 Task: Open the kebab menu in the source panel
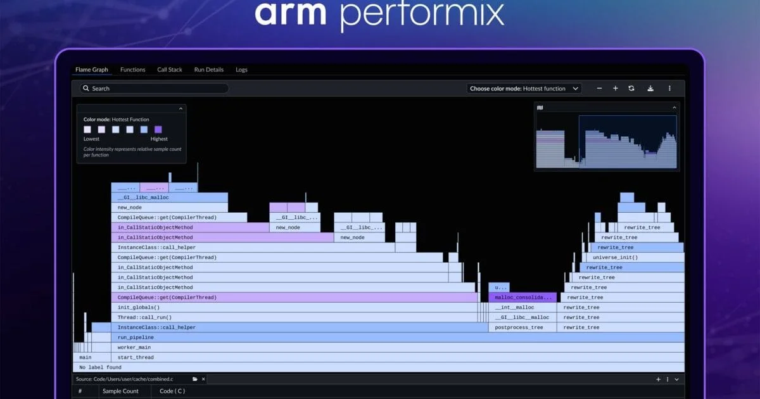[668, 379]
